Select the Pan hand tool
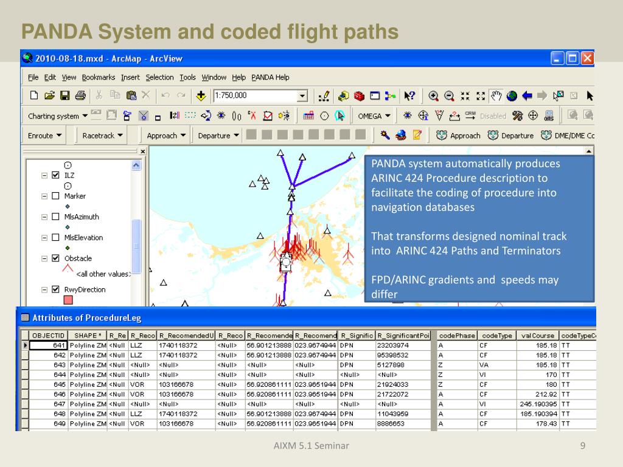623x467 pixels. click(x=496, y=95)
